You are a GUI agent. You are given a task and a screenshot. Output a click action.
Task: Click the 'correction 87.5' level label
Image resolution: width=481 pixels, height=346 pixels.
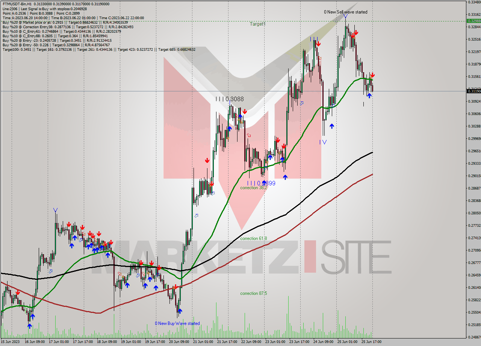click(254, 293)
